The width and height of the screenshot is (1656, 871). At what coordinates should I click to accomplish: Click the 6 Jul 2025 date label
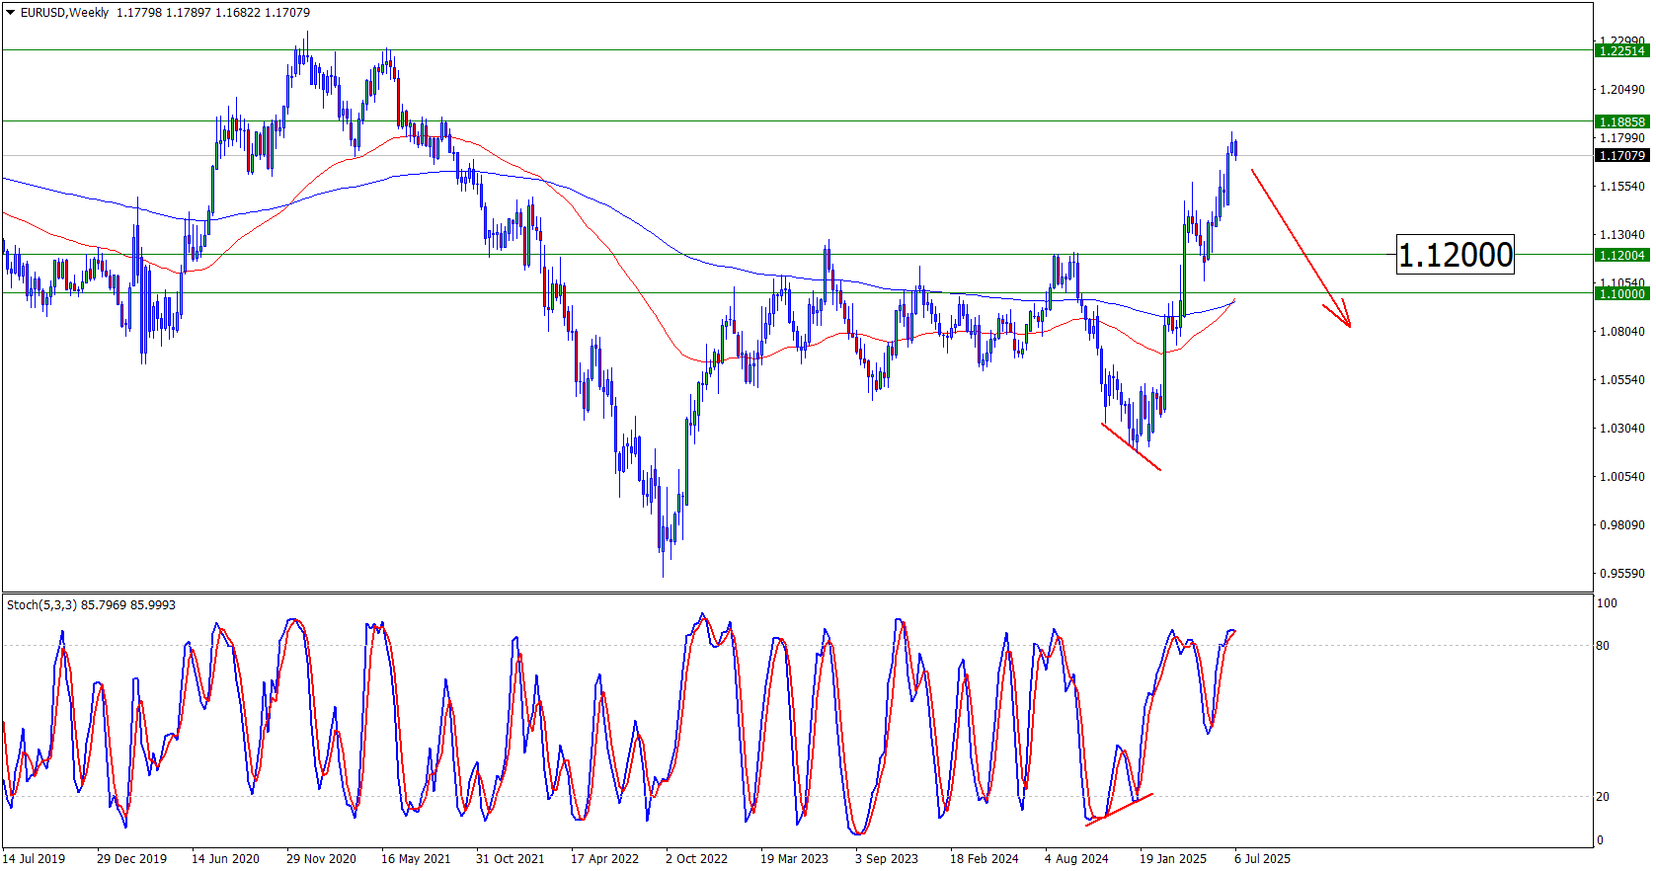tap(1262, 858)
